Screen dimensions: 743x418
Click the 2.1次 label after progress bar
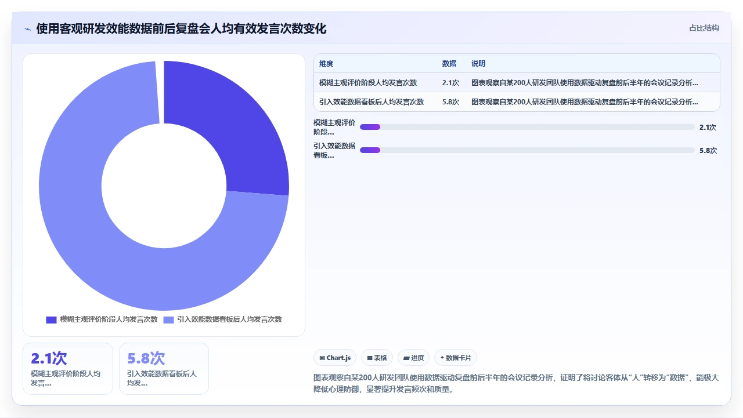pyautogui.click(x=708, y=127)
